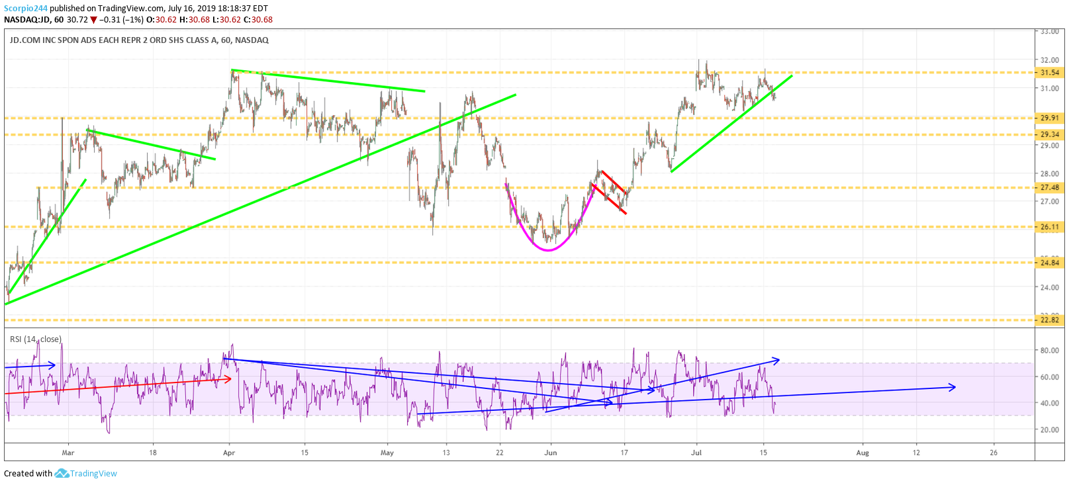This screenshot has width=1069, height=485.
Task: Open the Scorpio244 author link
Action: [x=26, y=9]
